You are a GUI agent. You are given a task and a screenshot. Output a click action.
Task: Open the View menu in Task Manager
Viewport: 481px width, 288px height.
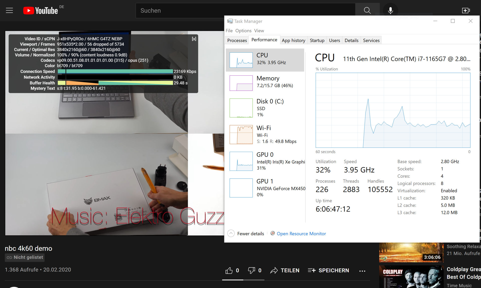[x=259, y=31]
